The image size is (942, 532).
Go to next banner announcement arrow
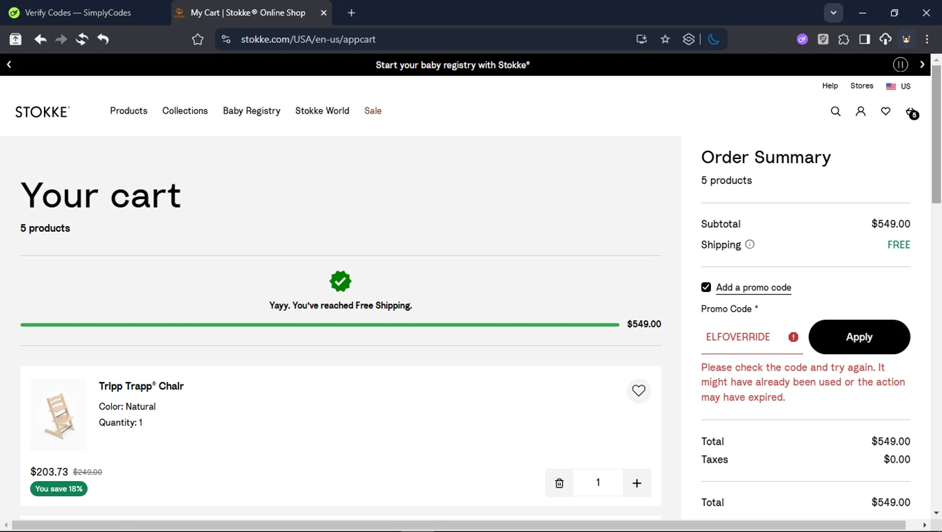click(x=922, y=65)
